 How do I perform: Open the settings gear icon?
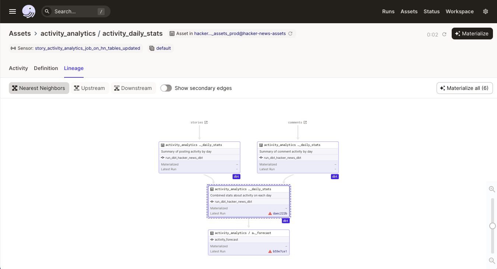[486, 11]
